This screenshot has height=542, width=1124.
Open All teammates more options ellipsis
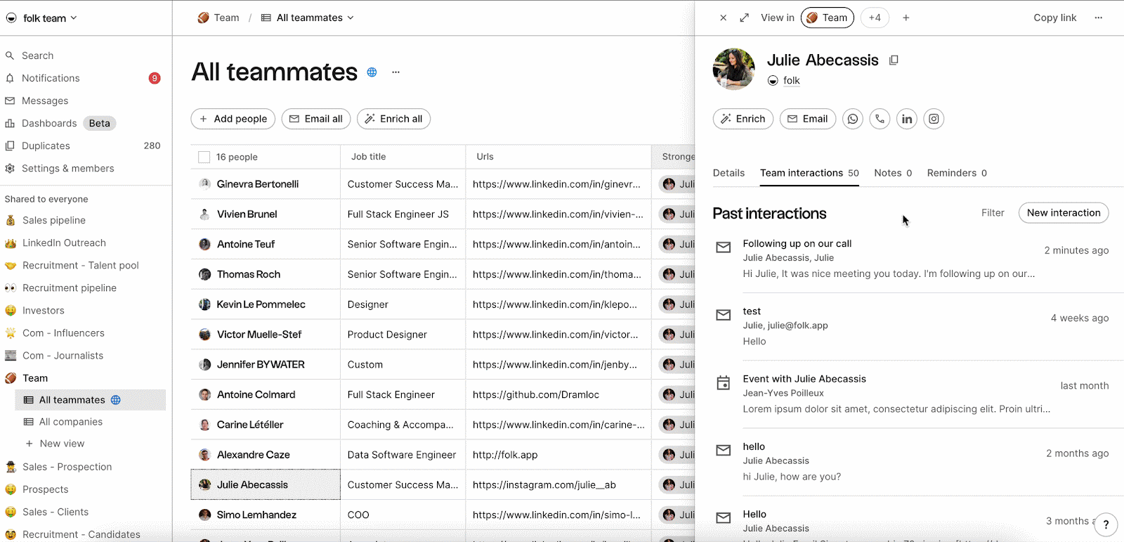[396, 72]
